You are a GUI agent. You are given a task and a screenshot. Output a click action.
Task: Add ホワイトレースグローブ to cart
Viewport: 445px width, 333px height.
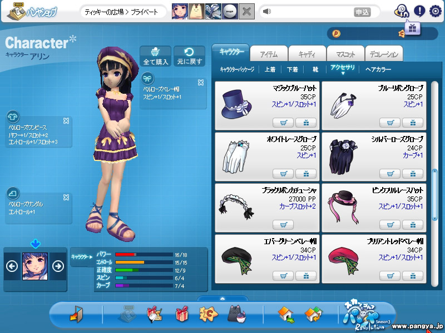pyautogui.click(x=283, y=174)
